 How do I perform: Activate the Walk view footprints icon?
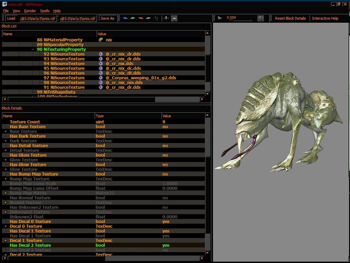coord(156,18)
